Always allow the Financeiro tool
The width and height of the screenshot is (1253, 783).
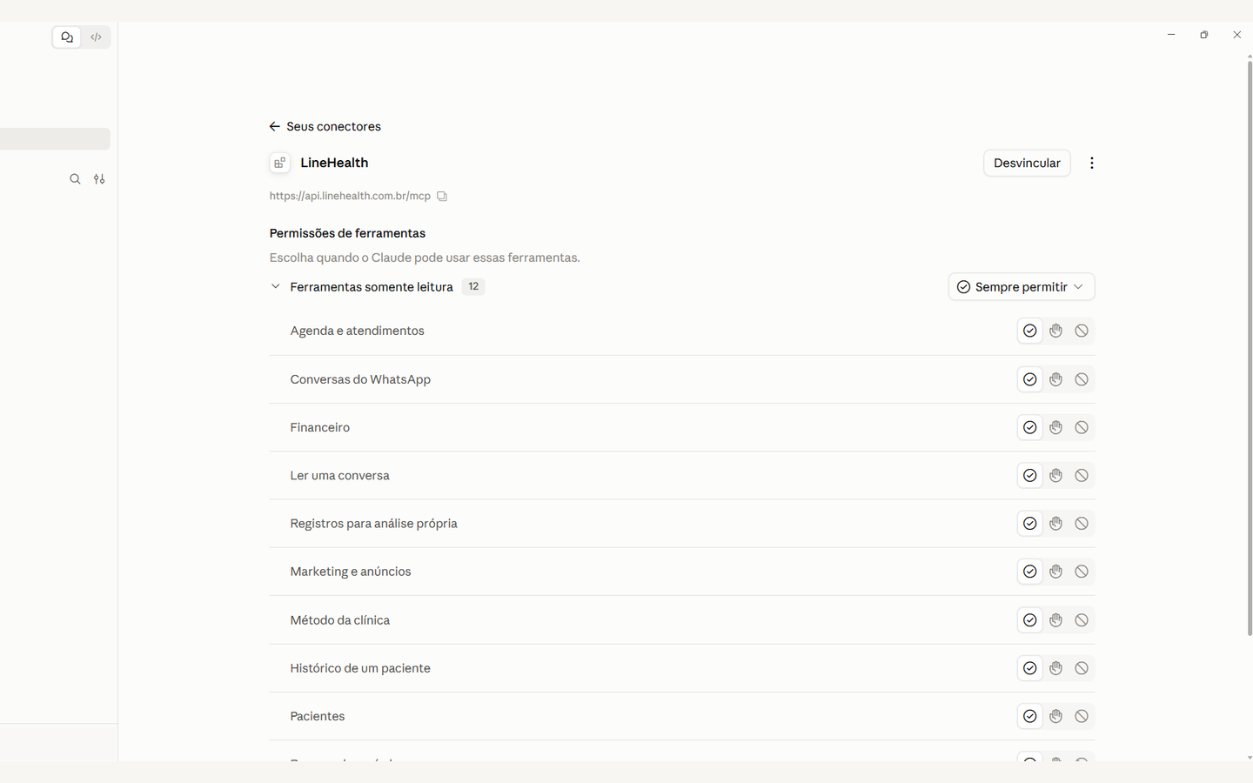tap(1029, 427)
